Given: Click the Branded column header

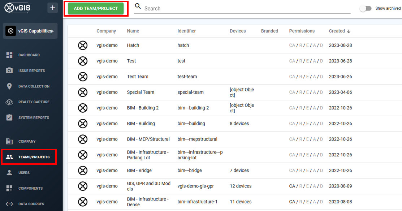Looking at the screenshot, I should 269,31.
